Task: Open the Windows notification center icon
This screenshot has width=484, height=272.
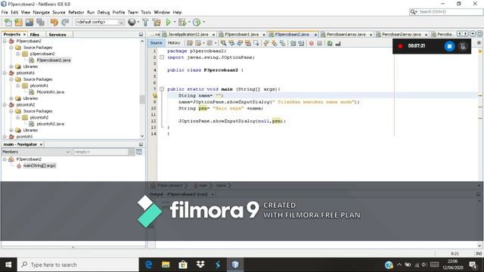Action: pyautogui.click(x=473, y=264)
